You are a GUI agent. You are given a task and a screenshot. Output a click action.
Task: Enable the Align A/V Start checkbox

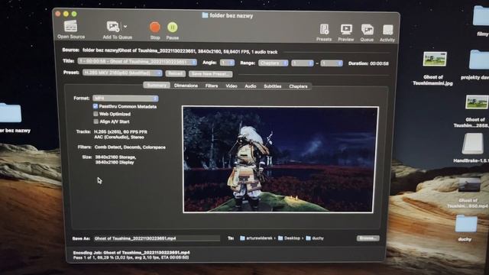(96, 121)
